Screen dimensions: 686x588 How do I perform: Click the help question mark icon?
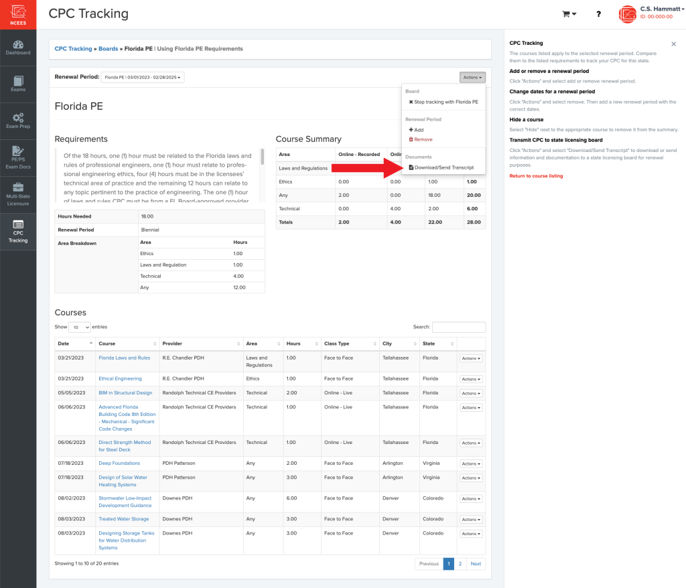point(598,14)
